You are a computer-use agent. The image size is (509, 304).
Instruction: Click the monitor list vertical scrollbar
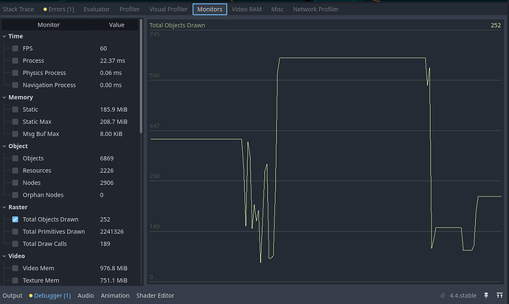[x=141, y=88]
